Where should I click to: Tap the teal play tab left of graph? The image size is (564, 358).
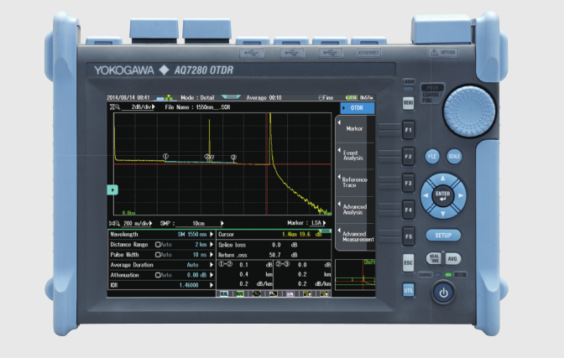pyautogui.click(x=112, y=189)
